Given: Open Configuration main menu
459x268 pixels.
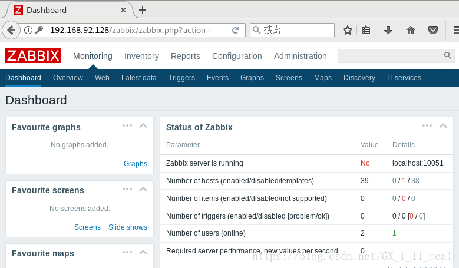Looking at the screenshot, I should point(237,56).
